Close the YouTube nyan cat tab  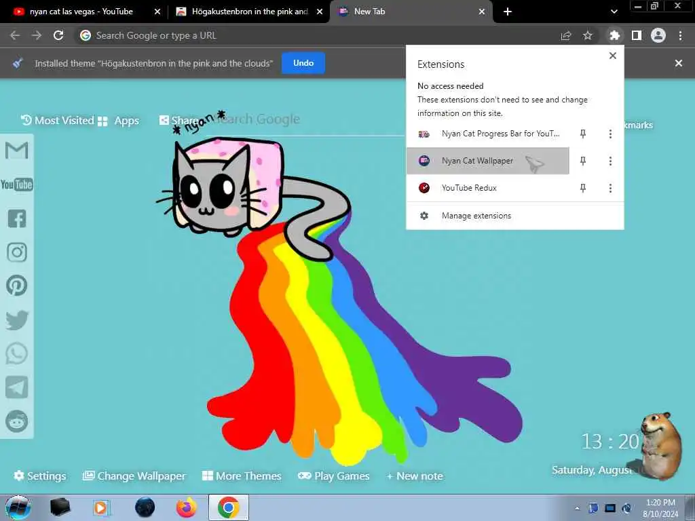pyautogui.click(x=157, y=12)
